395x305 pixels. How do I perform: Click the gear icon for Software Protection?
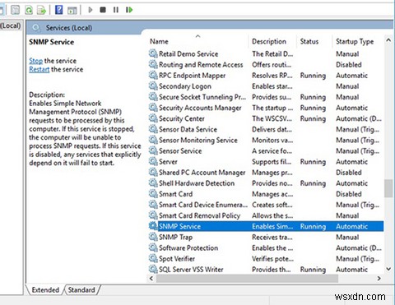tap(153, 247)
